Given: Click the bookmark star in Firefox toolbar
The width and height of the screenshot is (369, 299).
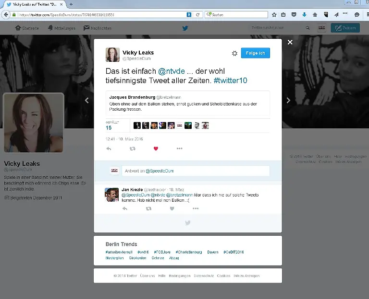Looking at the screenshot, I should 274,15.
